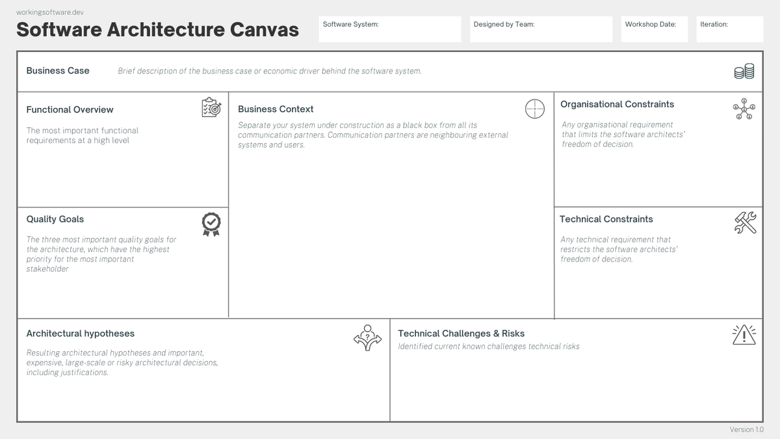Click the award ribbon icon in Quality Goals
Screen dimensions: 780x439
click(x=211, y=224)
